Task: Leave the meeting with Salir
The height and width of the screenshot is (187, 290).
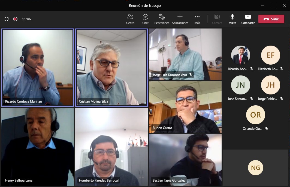Action: pyautogui.click(x=271, y=19)
